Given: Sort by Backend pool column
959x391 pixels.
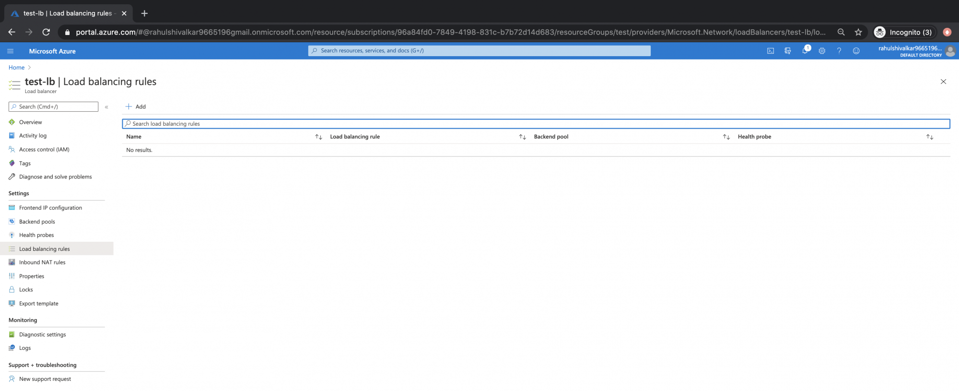Looking at the screenshot, I should click(x=726, y=137).
